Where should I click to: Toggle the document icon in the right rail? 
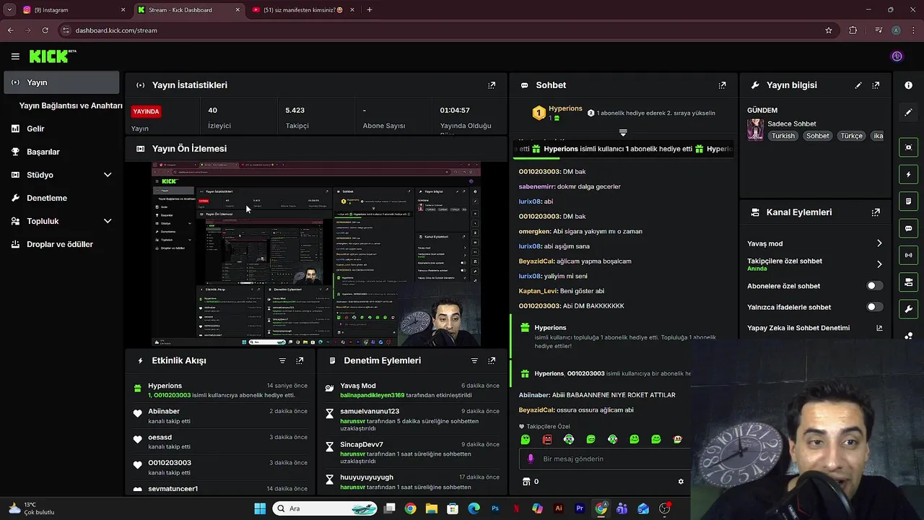coord(908,201)
